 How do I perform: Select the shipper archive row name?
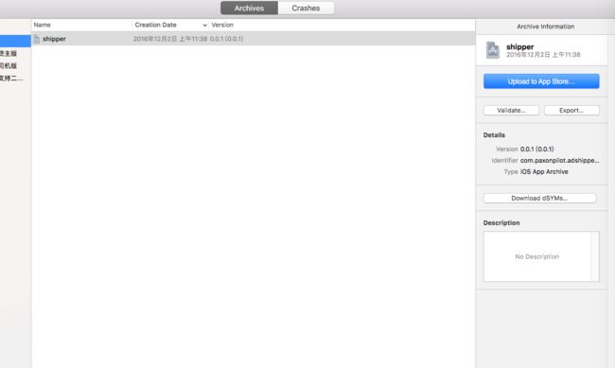coord(54,39)
